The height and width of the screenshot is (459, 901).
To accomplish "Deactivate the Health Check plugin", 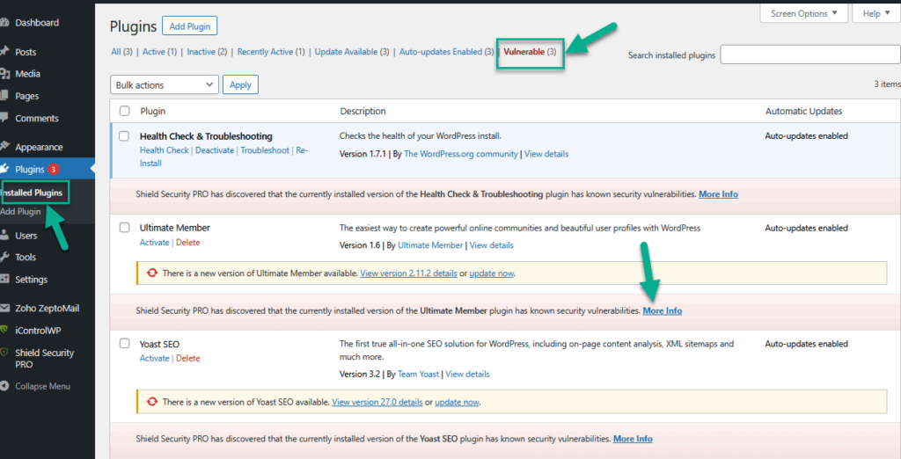I will pos(215,150).
